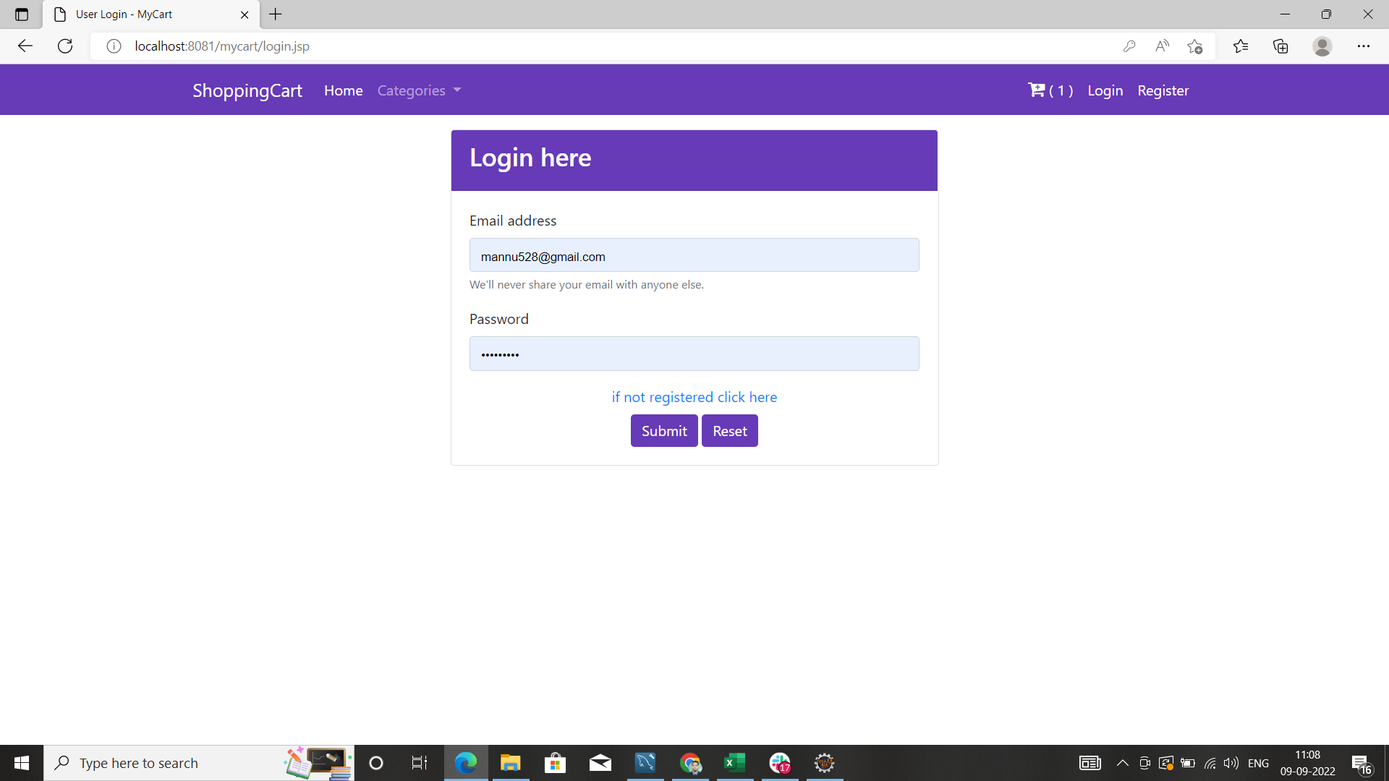Open browser Settings and more menu
The width and height of the screenshot is (1389, 781).
click(1364, 46)
